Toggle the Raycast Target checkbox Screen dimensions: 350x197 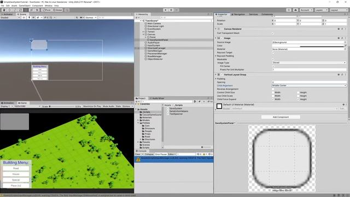(x=273, y=53)
